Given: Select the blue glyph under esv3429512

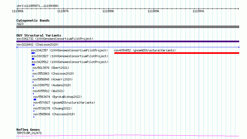Looking at the screenshot, I should coord(33,65).
